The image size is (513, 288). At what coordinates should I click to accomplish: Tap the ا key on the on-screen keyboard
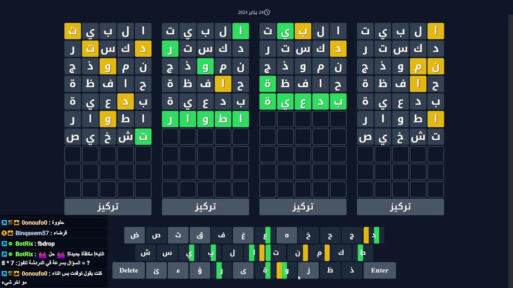point(254,253)
